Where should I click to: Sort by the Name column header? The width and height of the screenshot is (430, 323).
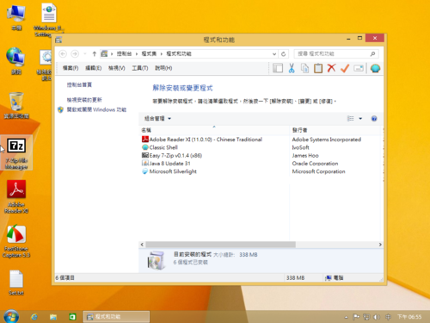[214, 130]
